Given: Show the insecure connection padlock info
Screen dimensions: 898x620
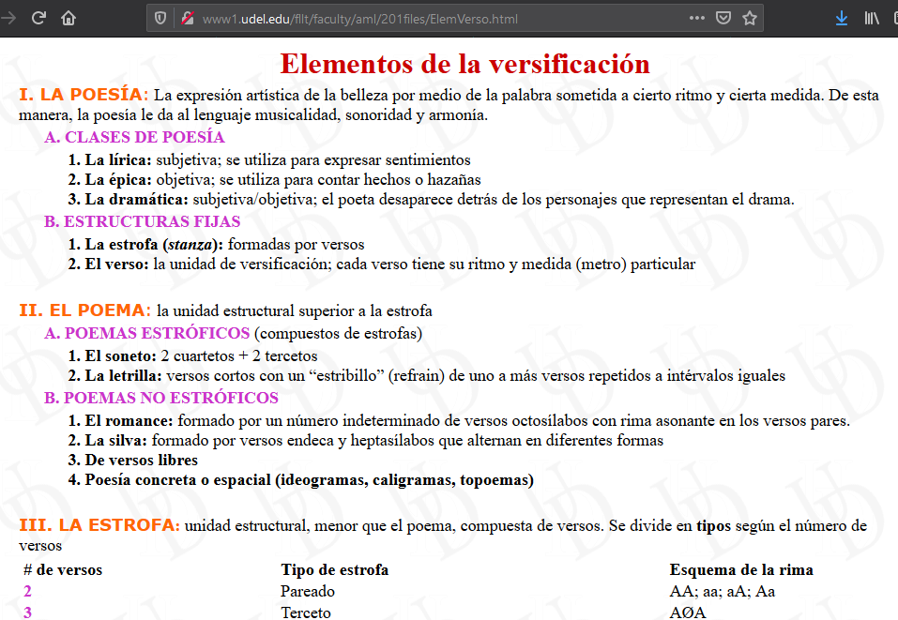Looking at the screenshot, I should tap(187, 19).
